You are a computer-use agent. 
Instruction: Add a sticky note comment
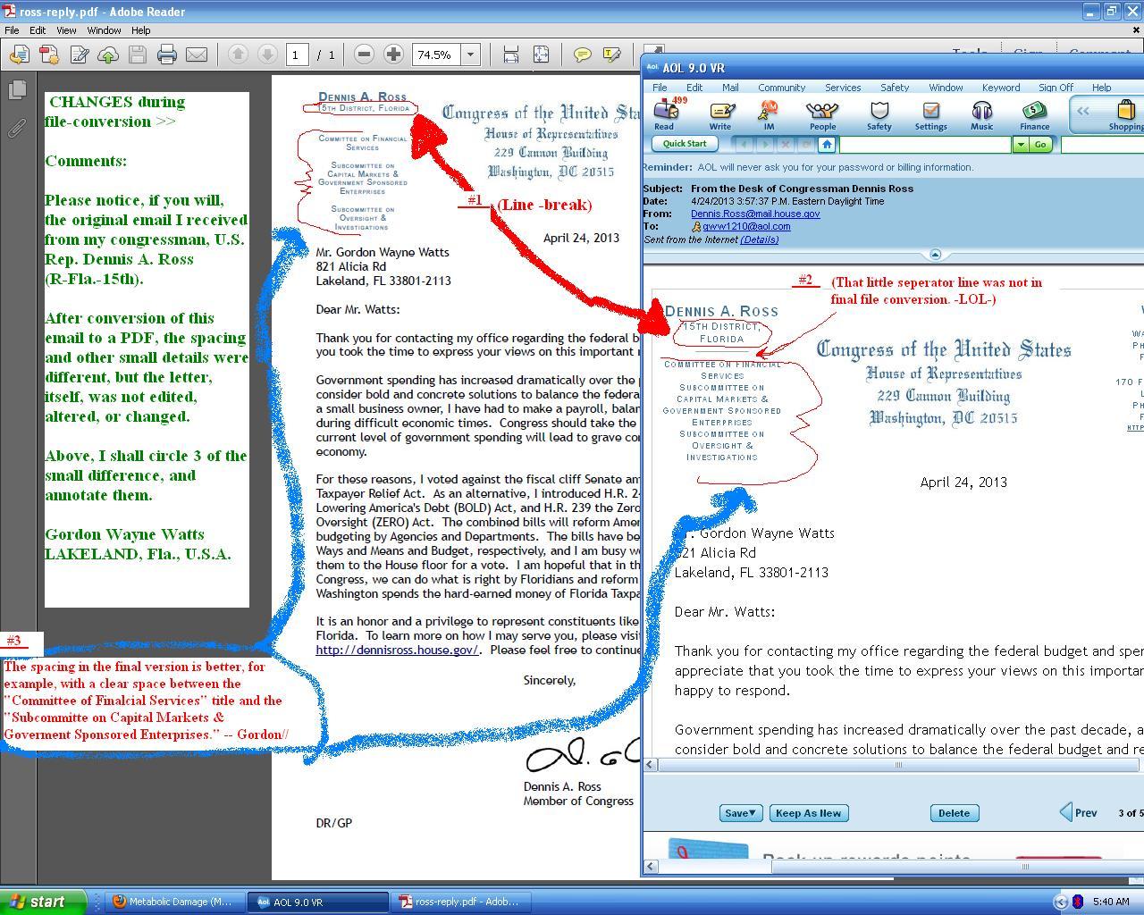[582, 55]
